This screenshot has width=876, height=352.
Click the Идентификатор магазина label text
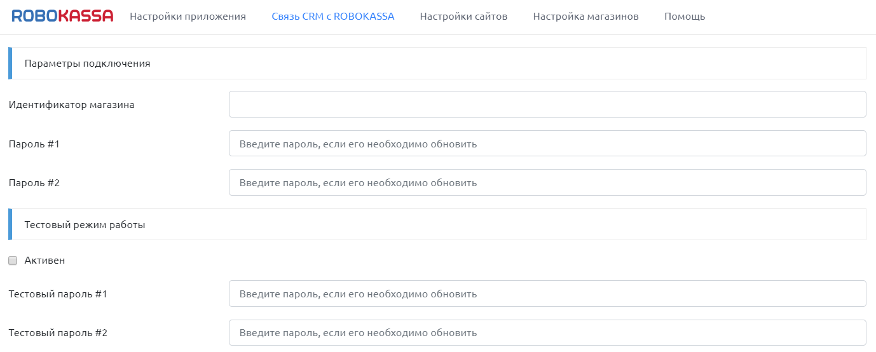point(71,105)
